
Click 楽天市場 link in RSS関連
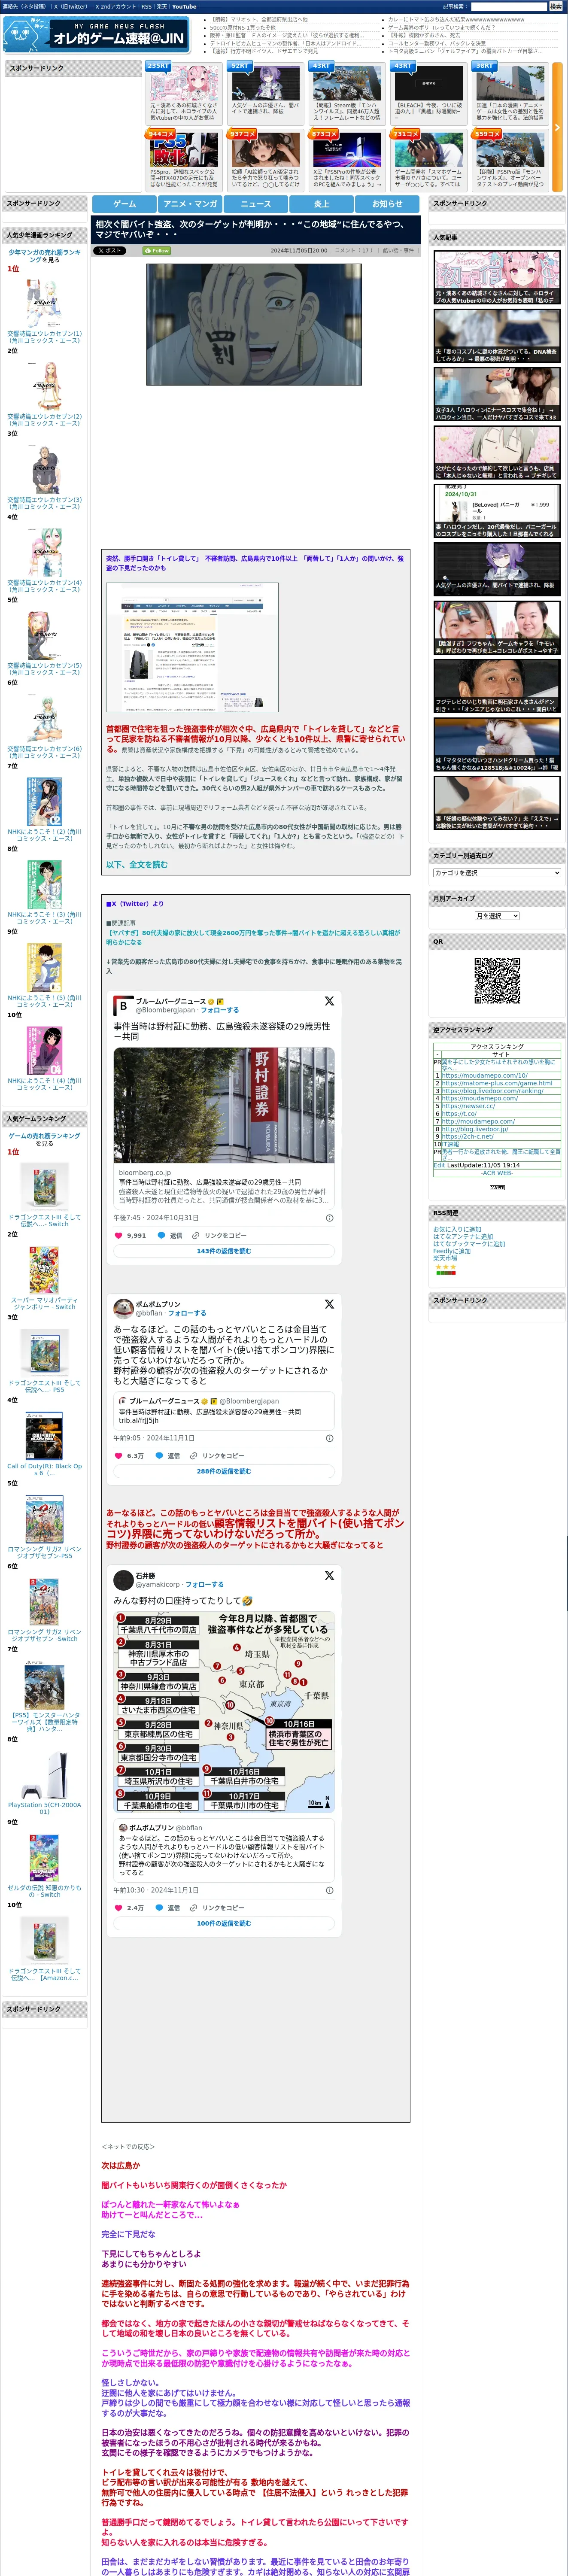click(x=445, y=1258)
